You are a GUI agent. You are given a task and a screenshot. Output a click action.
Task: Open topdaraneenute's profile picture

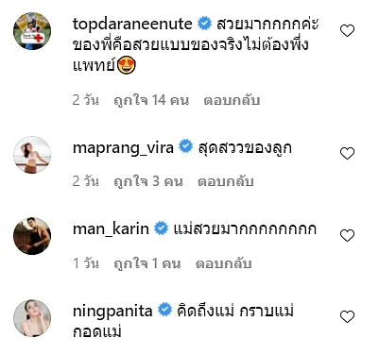pos(32,31)
